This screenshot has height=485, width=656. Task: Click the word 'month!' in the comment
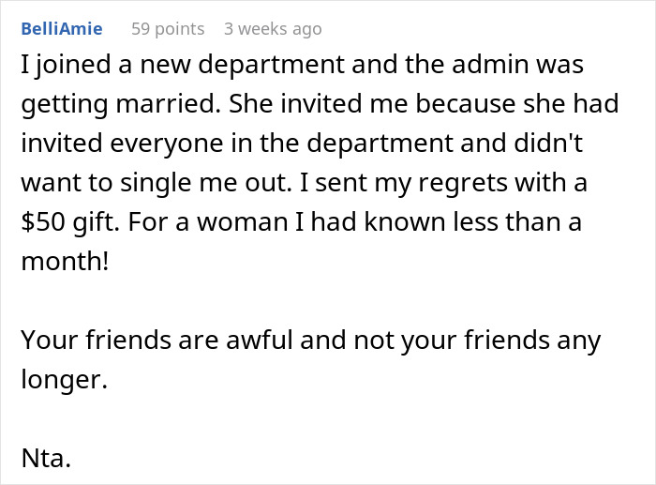[64, 261]
